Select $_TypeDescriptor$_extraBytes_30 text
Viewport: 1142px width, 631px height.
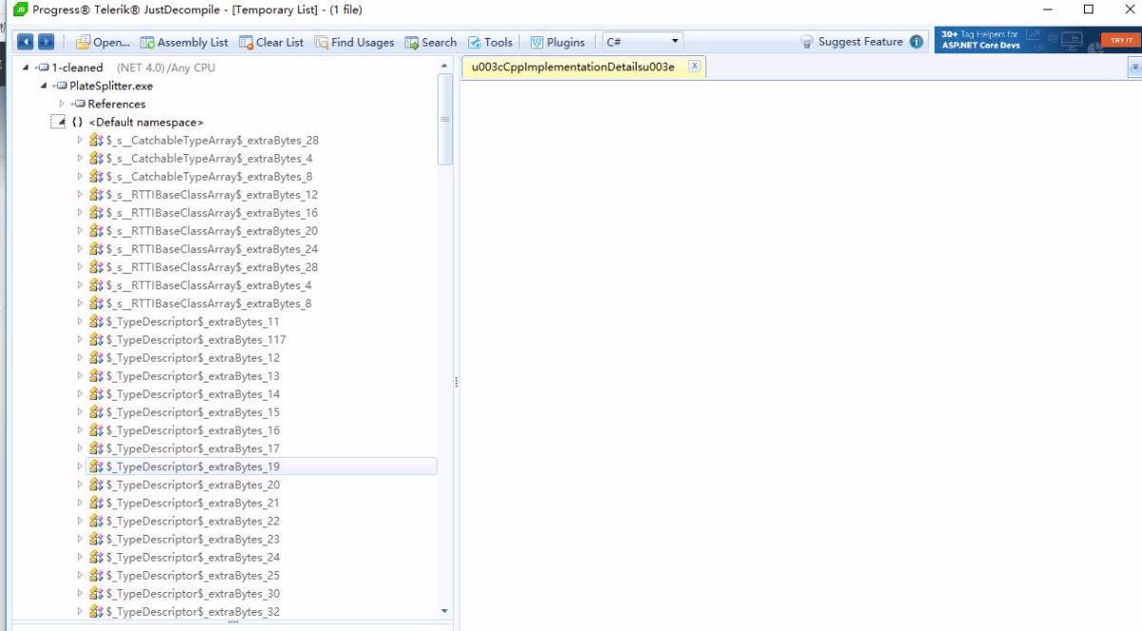tap(193, 594)
